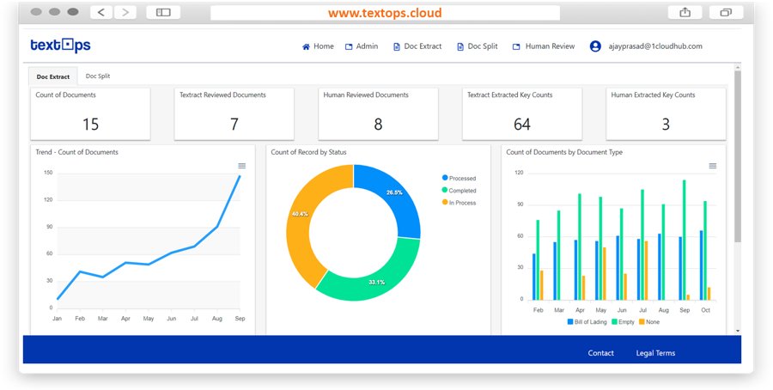Toggle Completed series in donut legend
The width and height of the screenshot is (773, 390).
[x=460, y=191]
